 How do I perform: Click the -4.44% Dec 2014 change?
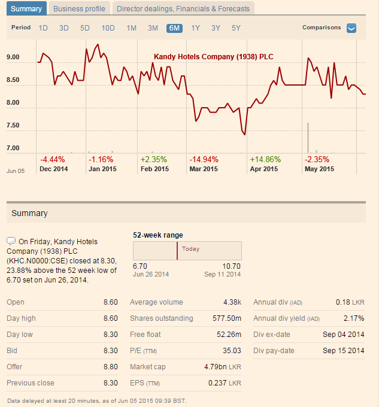click(53, 159)
